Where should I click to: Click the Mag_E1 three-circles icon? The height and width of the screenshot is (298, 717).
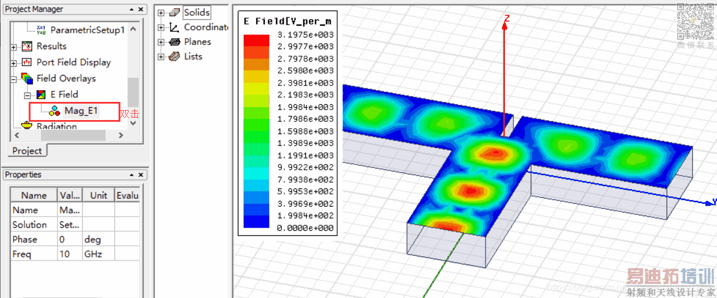[55, 111]
